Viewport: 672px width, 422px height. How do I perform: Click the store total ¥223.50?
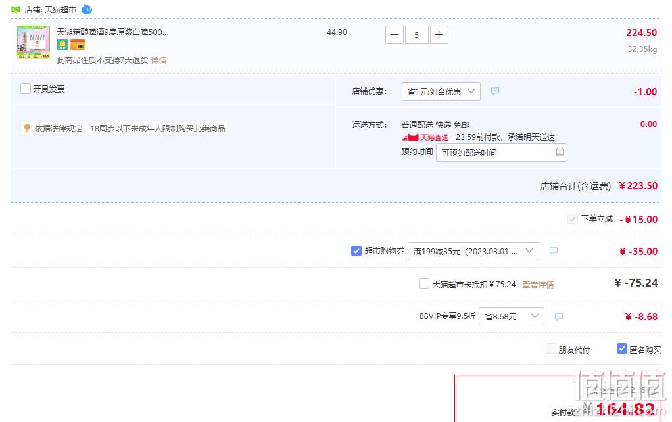click(638, 186)
